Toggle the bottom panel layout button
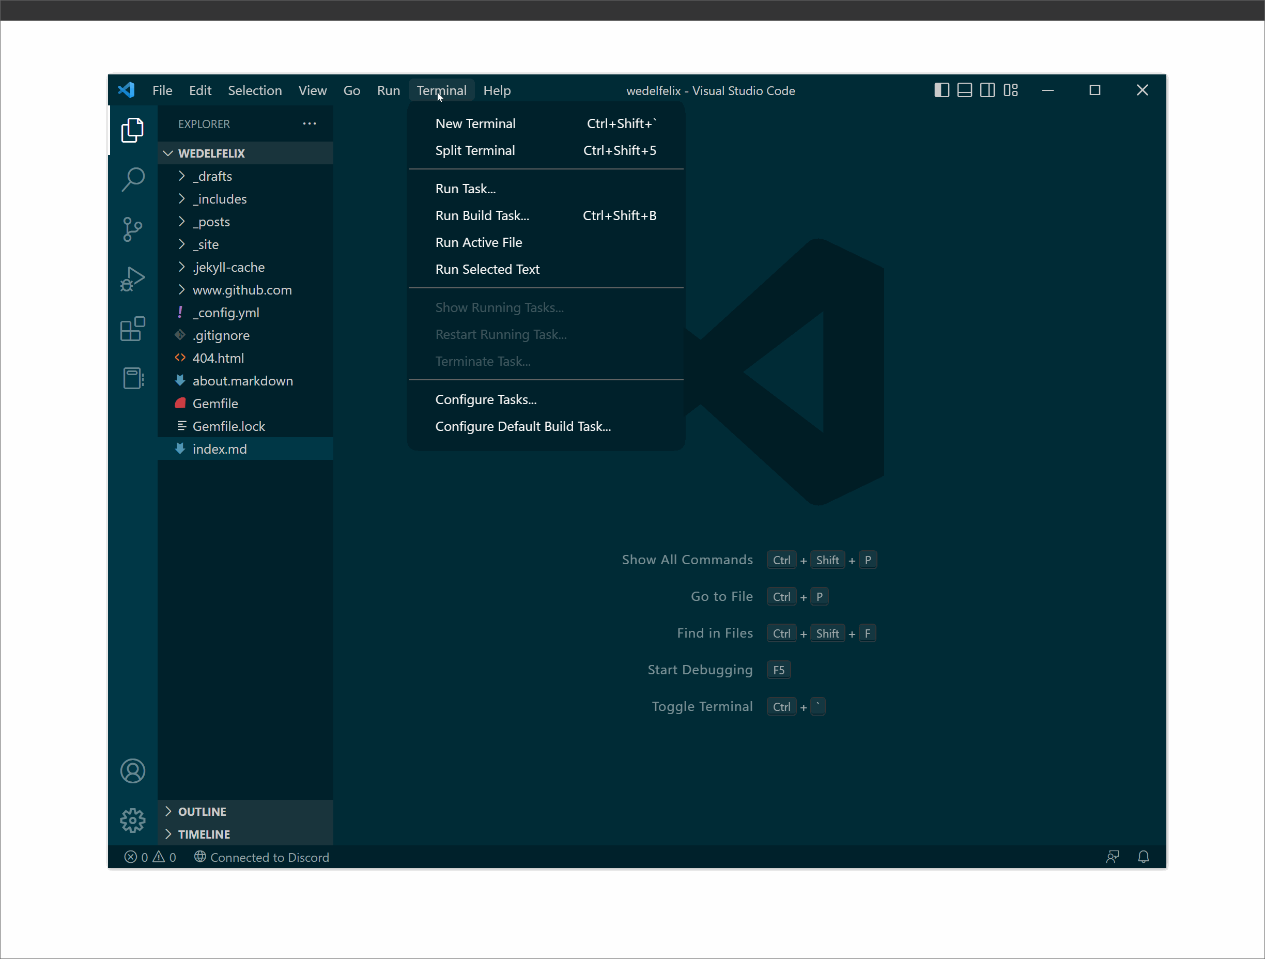The height and width of the screenshot is (959, 1265). point(964,90)
